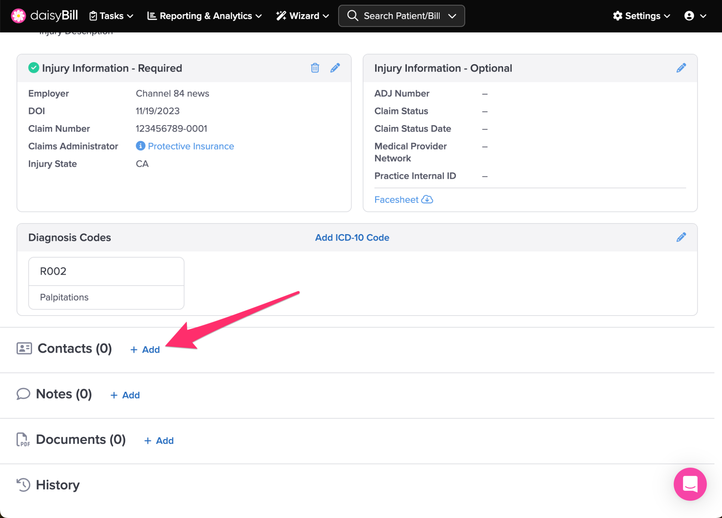Select the R002 Palpitations diagnosis card

click(106, 283)
